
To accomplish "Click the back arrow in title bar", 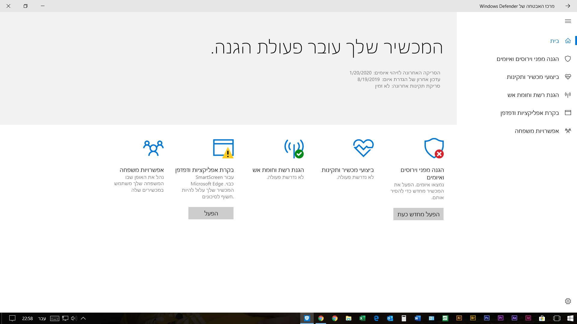I will [568, 6].
